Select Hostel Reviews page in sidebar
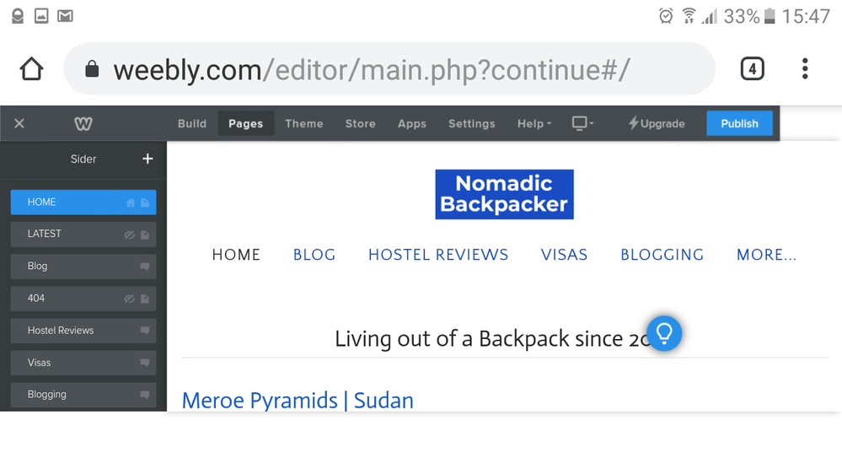 point(61,331)
